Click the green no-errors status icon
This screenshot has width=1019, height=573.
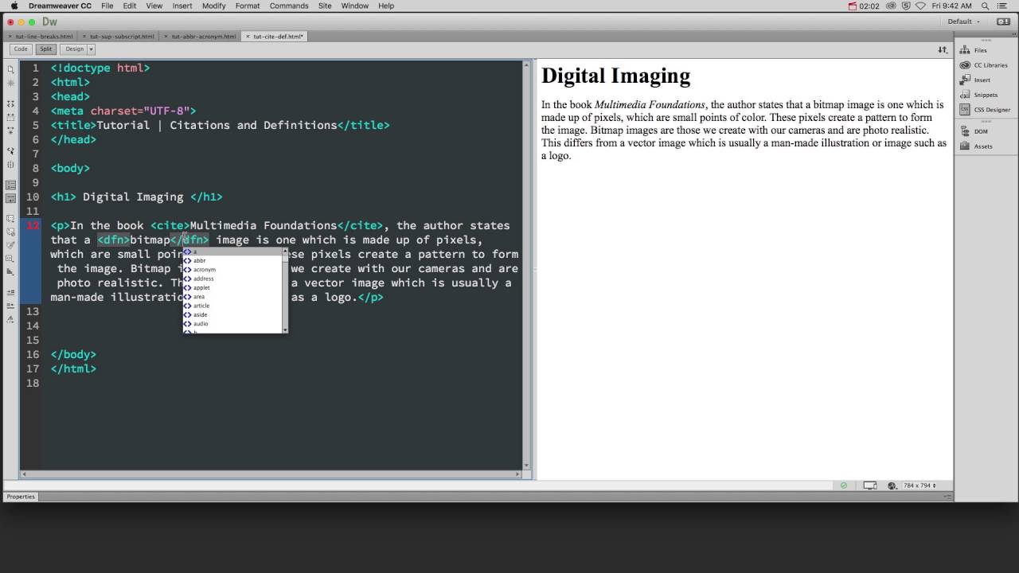click(x=844, y=485)
